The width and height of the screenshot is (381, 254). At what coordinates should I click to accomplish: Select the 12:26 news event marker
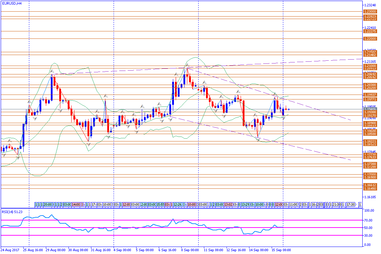point(177,205)
